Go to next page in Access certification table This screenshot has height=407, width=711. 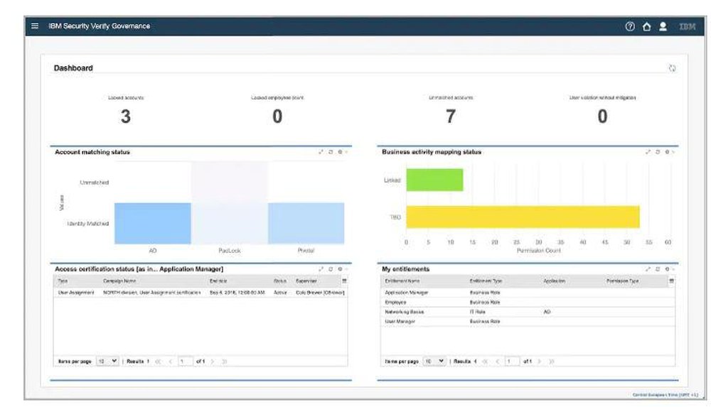click(212, 362)
